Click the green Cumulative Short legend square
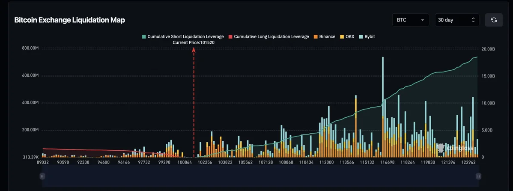 [x=144, y=37]
